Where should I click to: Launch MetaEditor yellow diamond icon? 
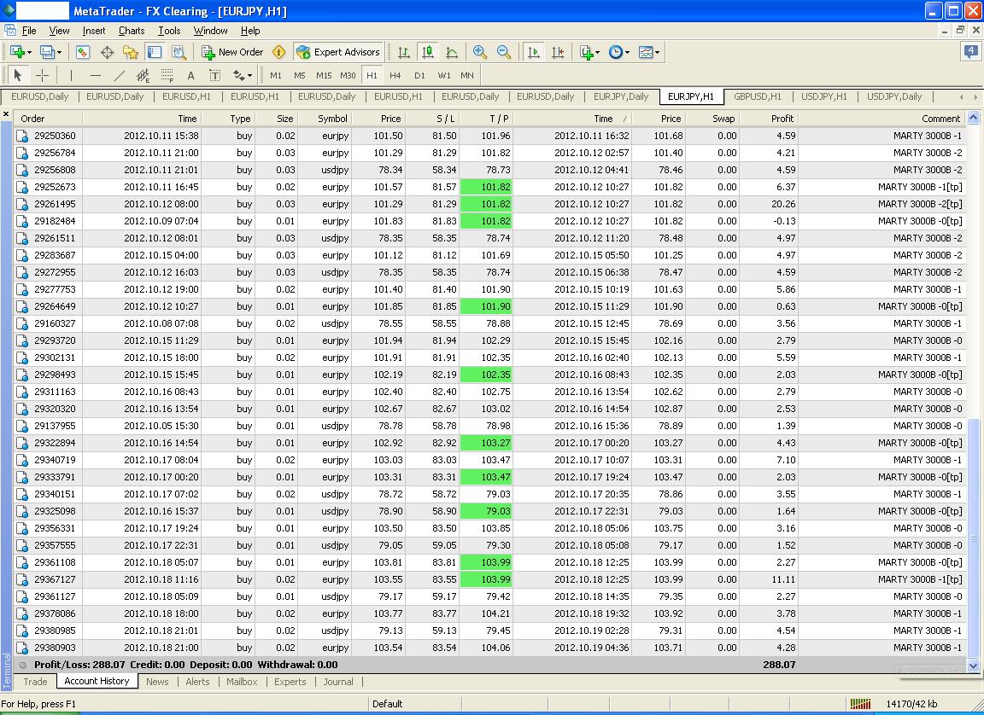point(279,52)
